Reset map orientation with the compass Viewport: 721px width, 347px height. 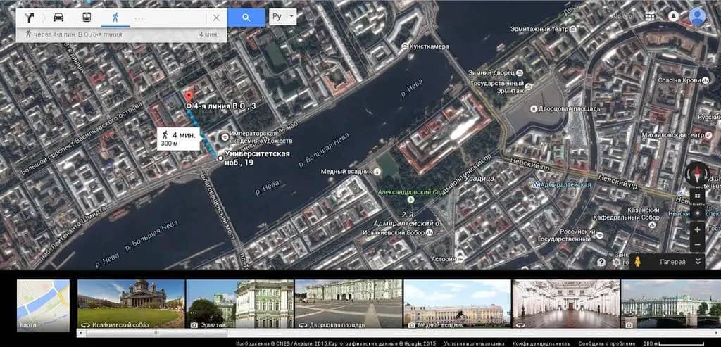(x=697, y=174)
